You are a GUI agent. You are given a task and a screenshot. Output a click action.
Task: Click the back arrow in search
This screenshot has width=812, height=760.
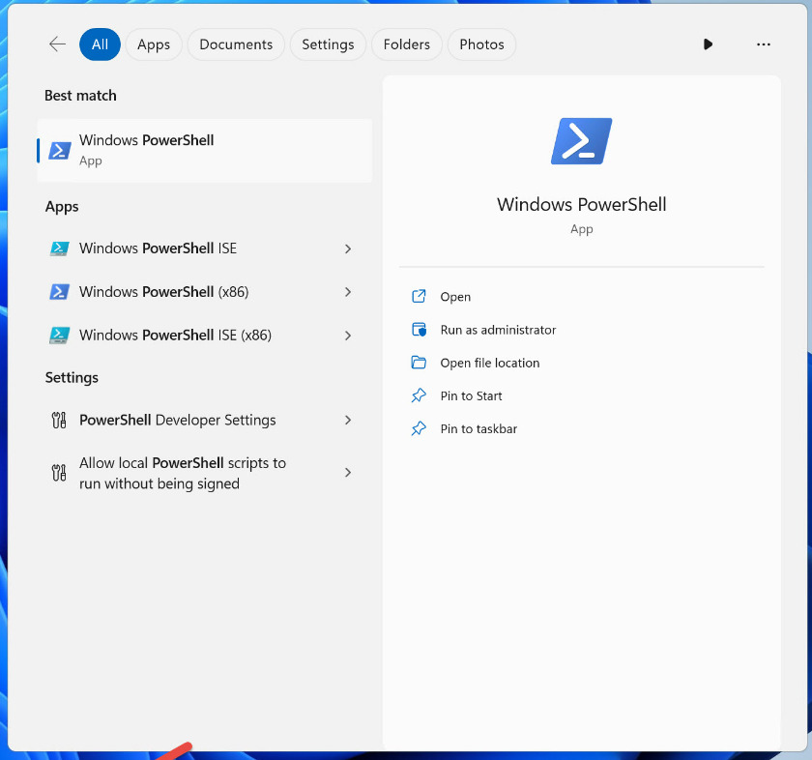[57, 44]
